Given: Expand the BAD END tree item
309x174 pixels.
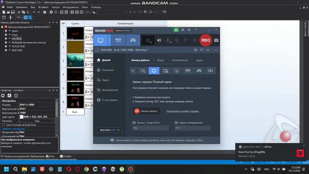Looking at the screenshot, I should 6,50.
